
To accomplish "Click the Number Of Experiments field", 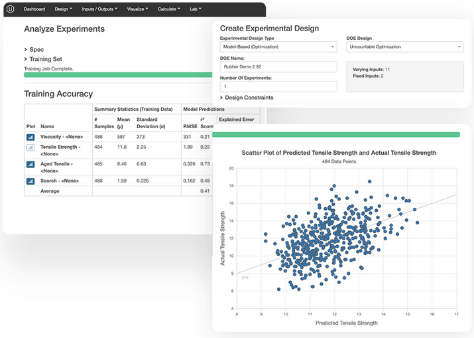I will pyautogui.click(x=278, y=86).
